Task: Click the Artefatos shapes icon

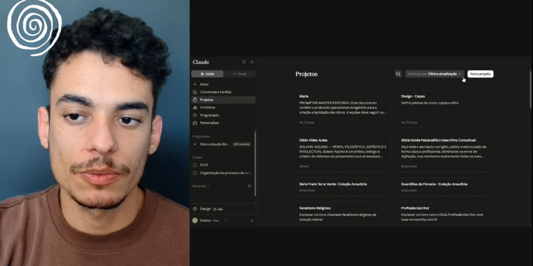Action: tap(195, 107)
